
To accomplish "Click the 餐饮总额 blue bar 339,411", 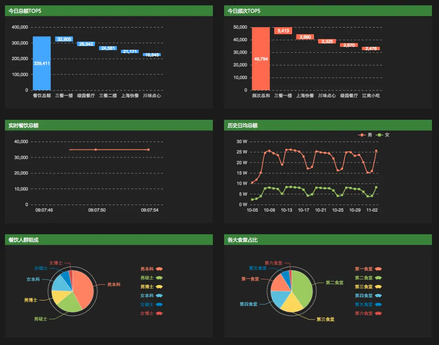I will pyautogui.click(x=42, y=63).
